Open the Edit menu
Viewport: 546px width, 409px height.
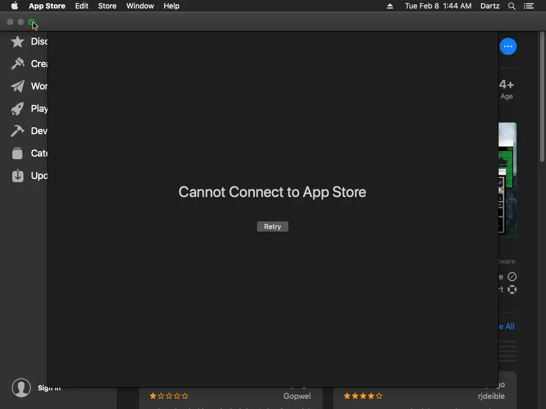click(x=82, y=6)
